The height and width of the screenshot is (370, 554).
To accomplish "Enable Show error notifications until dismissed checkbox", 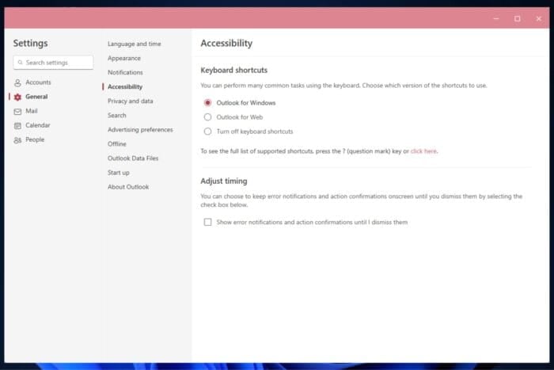I will 207,222.
